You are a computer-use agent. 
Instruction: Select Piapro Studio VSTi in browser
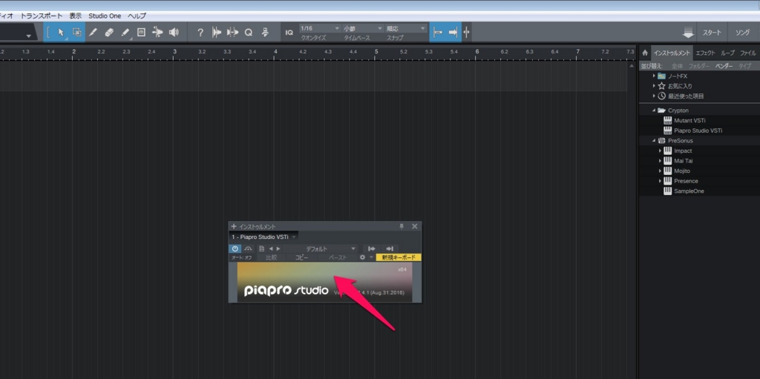pos(699,131)
